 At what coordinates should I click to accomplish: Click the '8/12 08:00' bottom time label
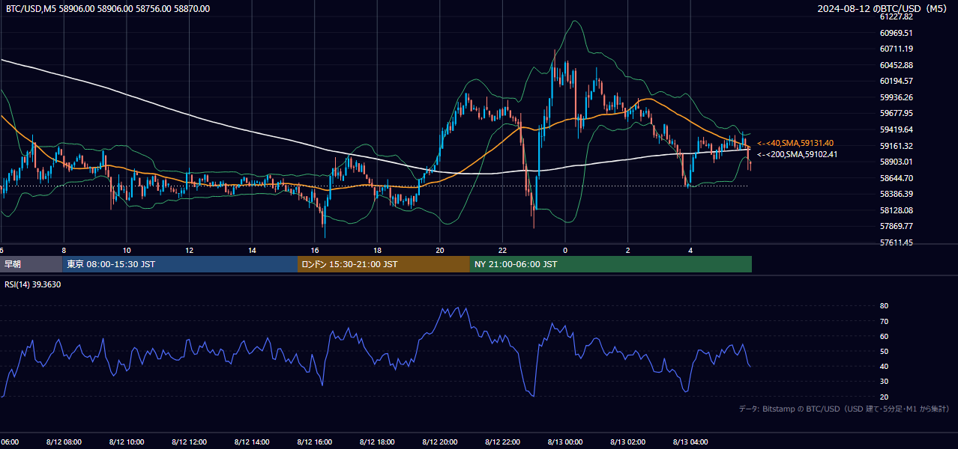pyautogui.click(x=64, y=442)
